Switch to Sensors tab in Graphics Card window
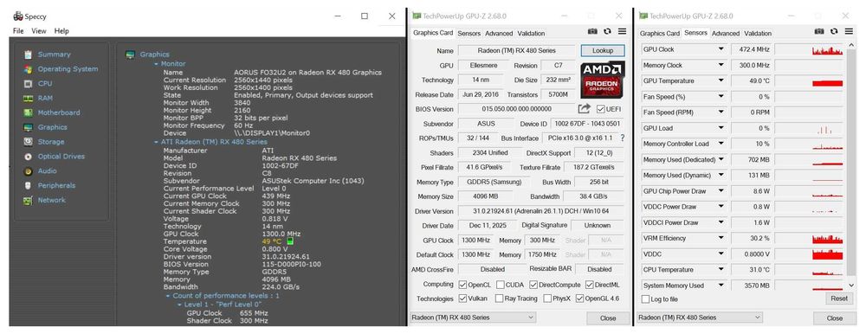 coord(469,33)
